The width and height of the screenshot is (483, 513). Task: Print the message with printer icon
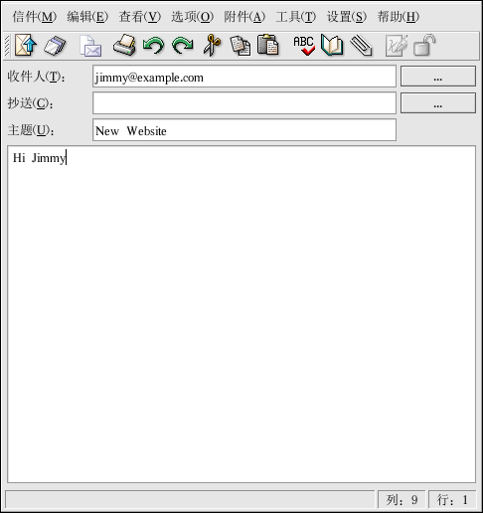click(124, 45)
